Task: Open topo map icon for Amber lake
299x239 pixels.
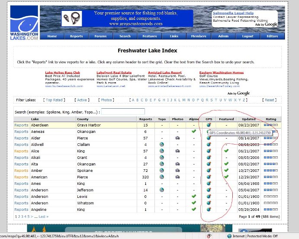Action: point(162,171)
